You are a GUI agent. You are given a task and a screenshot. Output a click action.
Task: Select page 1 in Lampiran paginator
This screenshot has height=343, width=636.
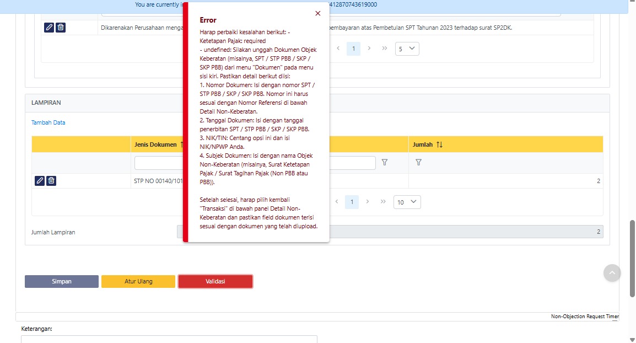[352, 202]
